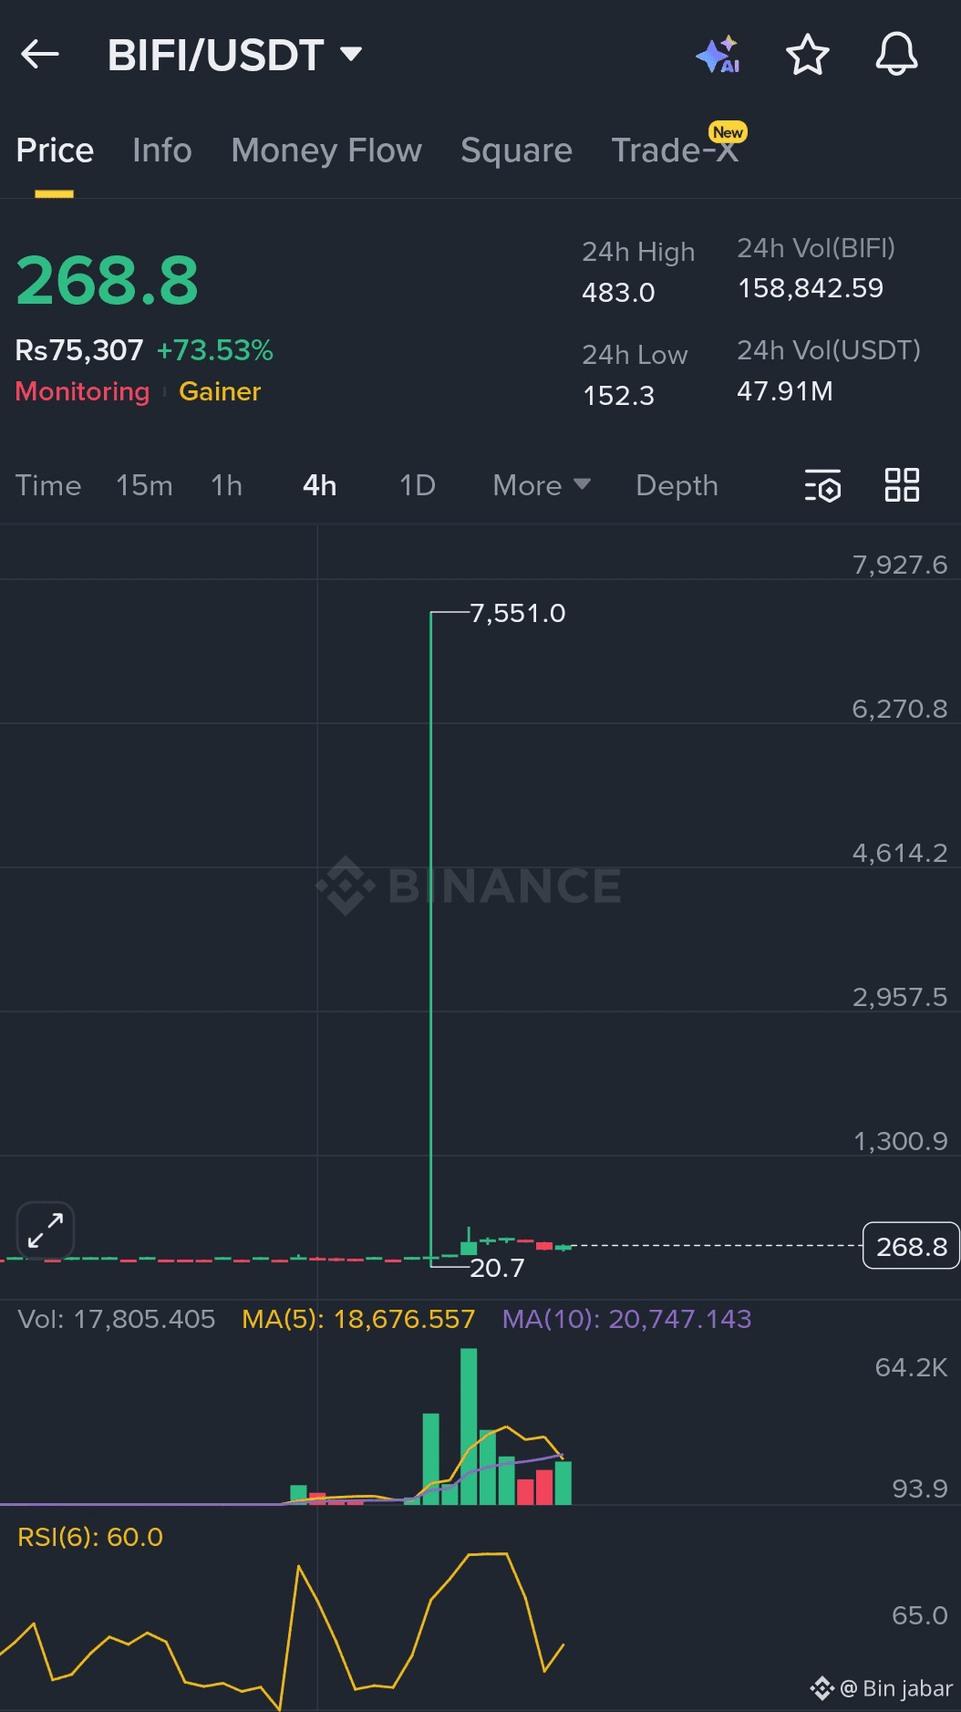Switch to the Square tab
This screenshot has height=1712, width=961.
[x=516, y=150]
